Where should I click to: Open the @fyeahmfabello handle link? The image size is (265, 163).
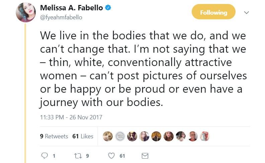[62, 17]
